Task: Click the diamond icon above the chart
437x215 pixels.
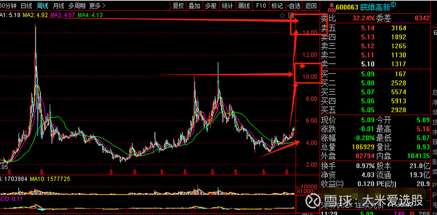Action: pyautogui.click(x=282, y=15)
